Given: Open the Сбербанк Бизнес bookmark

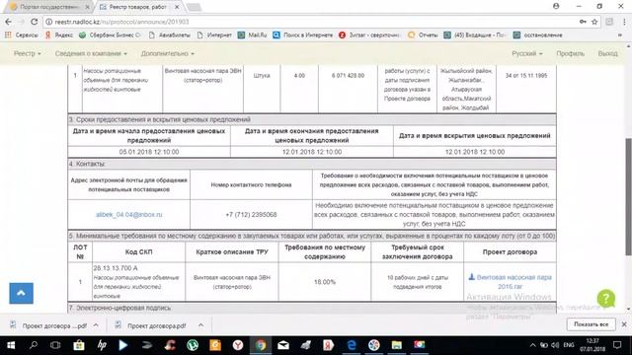Looking at the screenshot, I should [110, 35].
